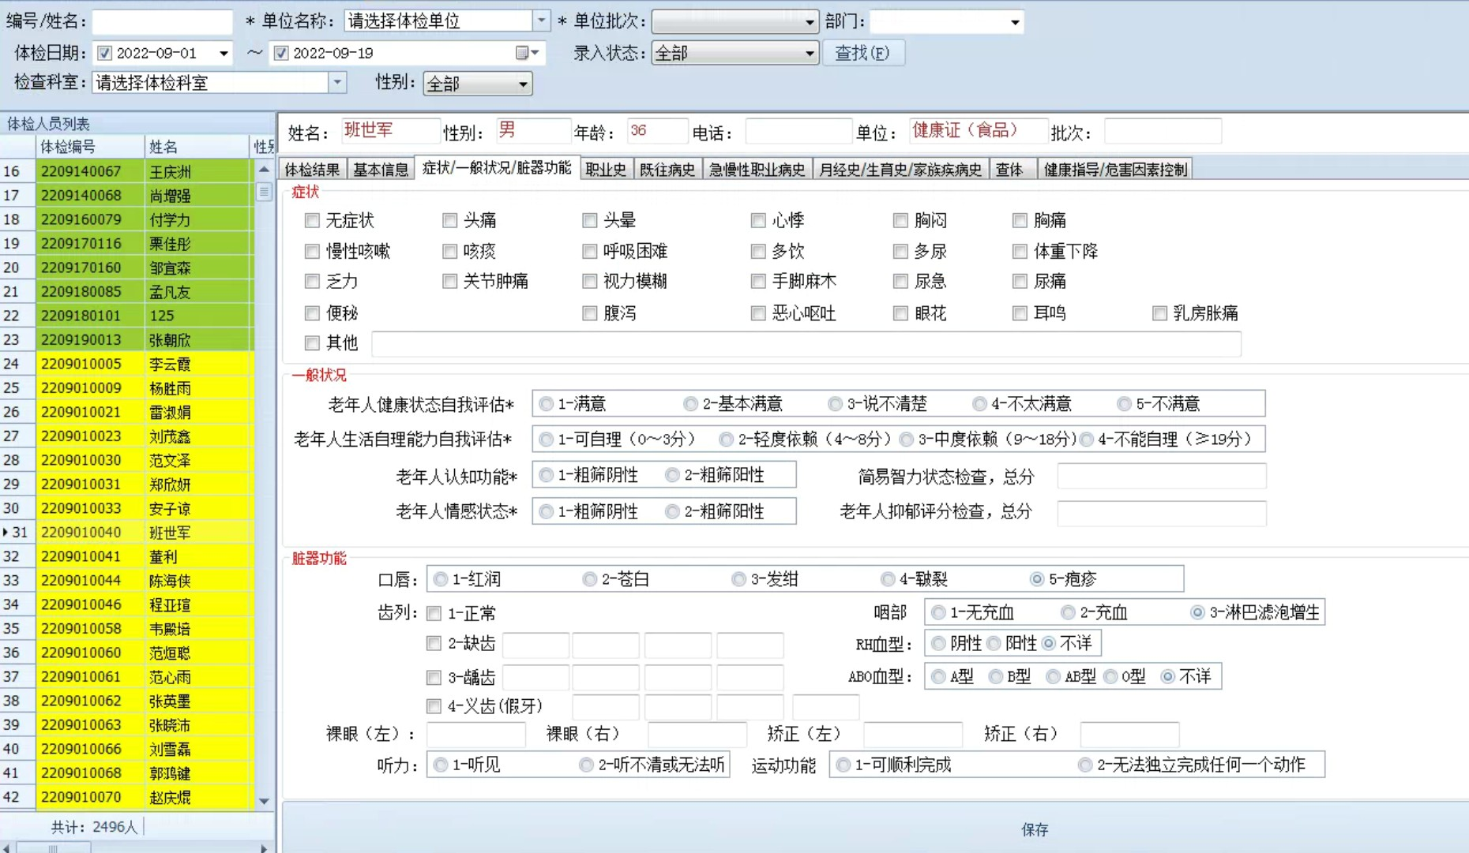1469x853 pixels.
Task: Open the end date calendar picker icon
Action: tap(523, 53)
